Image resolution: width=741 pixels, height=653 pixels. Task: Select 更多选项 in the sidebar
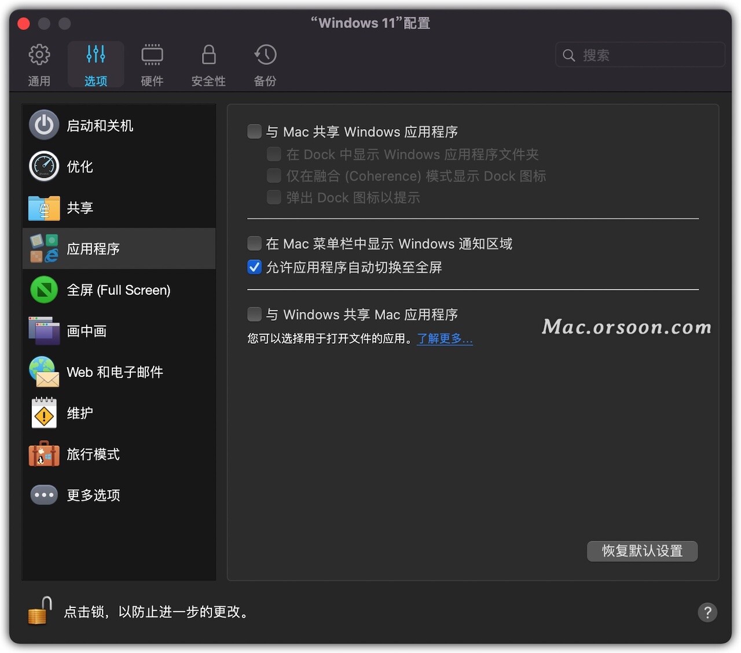point(119,495)
